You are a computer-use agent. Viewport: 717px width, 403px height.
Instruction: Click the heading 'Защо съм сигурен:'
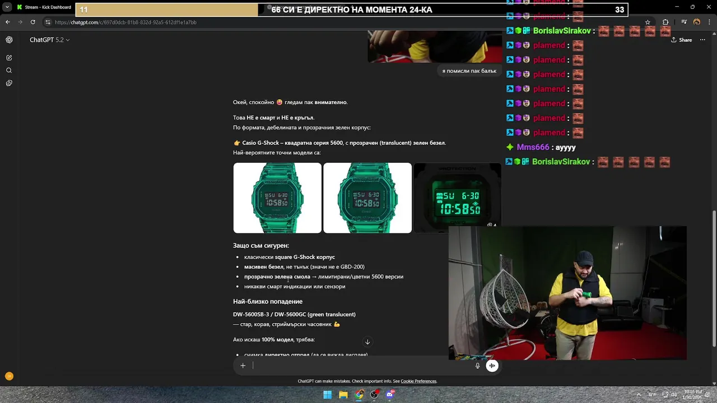click(261, 246)
